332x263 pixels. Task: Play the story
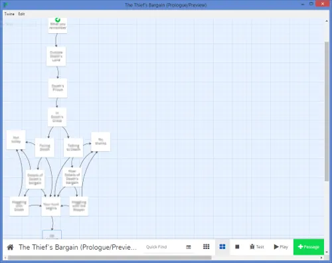(x=281, y=246)
